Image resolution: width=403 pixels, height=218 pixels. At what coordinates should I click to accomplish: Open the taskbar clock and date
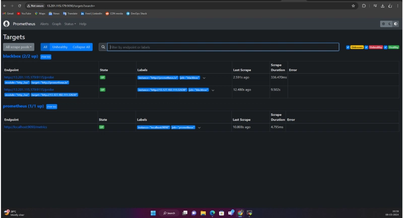coord(392,213)
